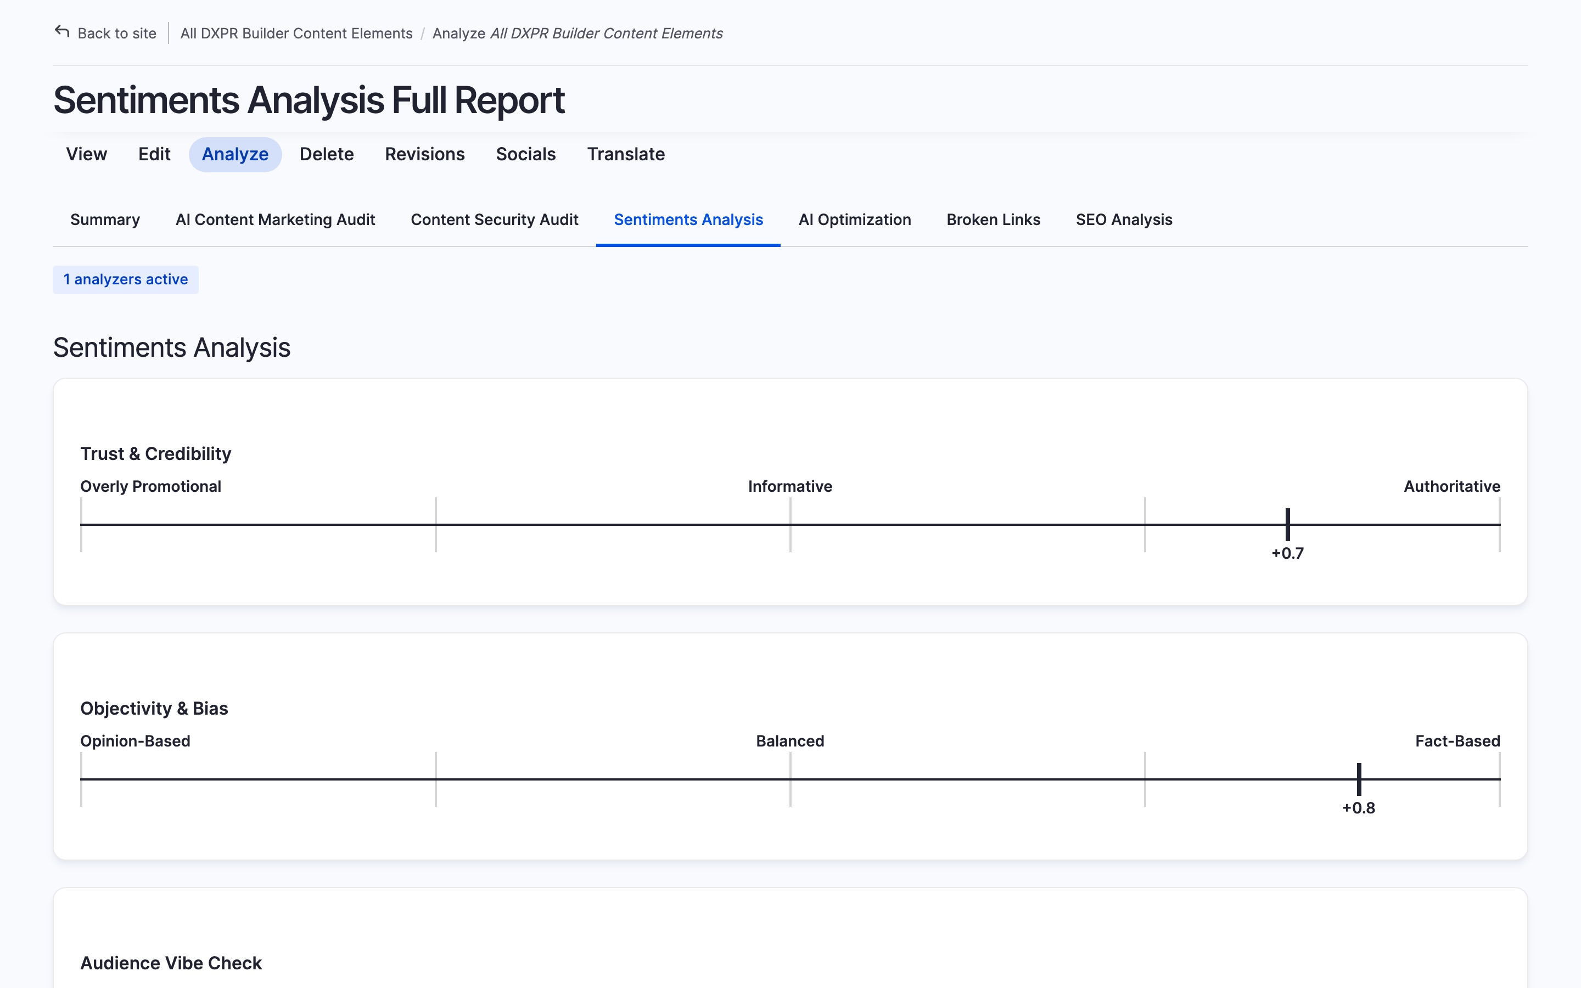Click the 1 analyzers active badge

(x=125, y=280)
